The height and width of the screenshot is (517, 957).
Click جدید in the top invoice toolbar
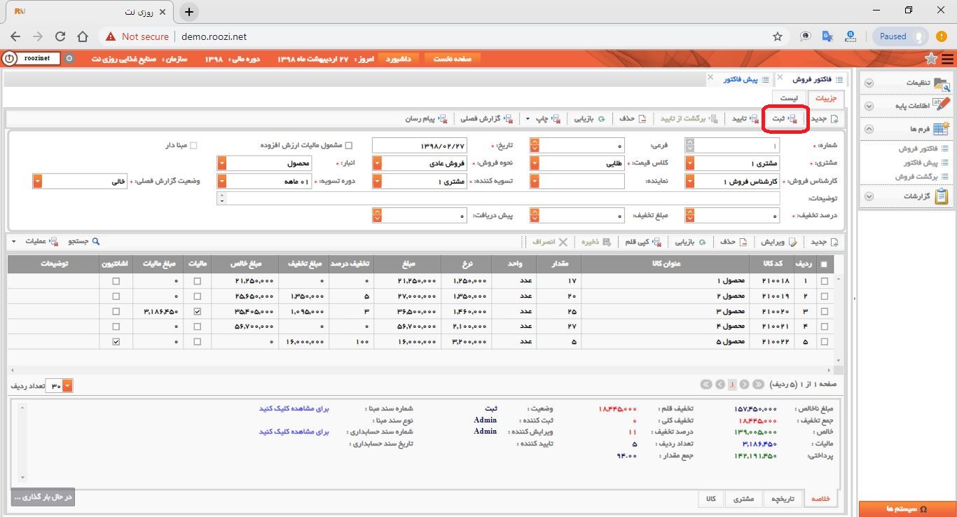click(825, 119)
